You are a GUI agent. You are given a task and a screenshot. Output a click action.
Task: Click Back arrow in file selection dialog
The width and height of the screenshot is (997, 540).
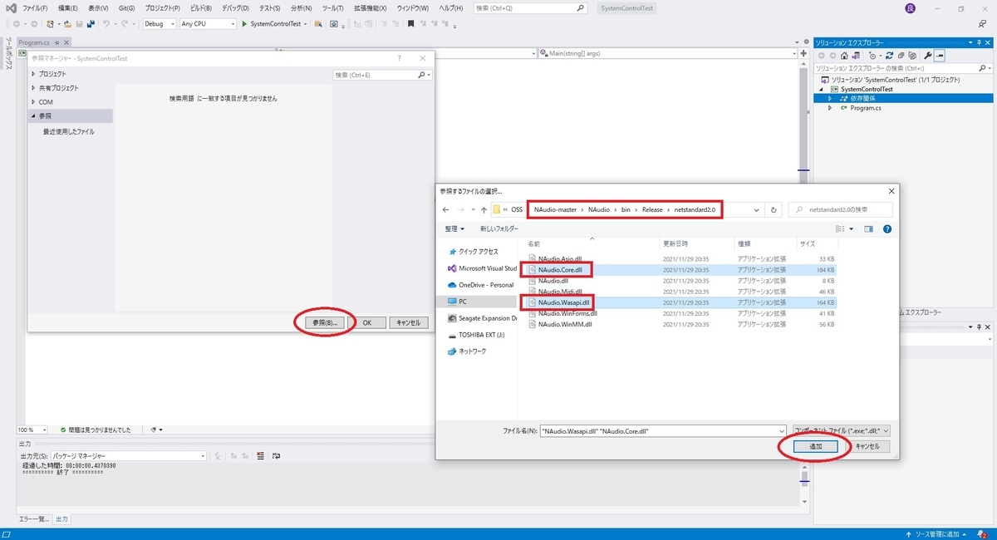coord(446,210)
